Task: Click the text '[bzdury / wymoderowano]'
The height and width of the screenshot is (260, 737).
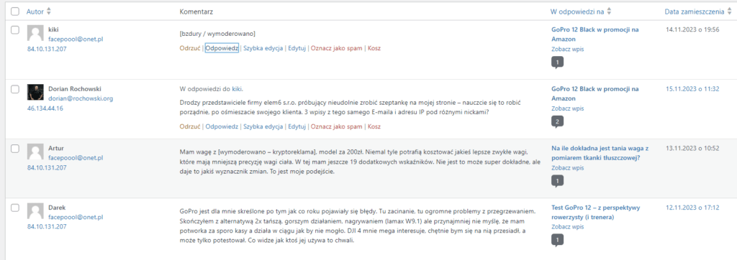Action: 217,34
